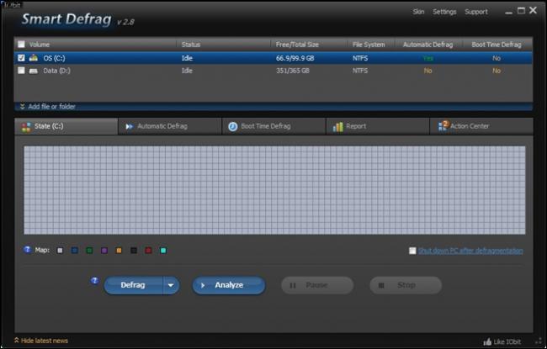The height and width of the screenshot is (349, 547).
Task: Click the disk map grid area
Action: pyautogui.click(x=274, y=190)
